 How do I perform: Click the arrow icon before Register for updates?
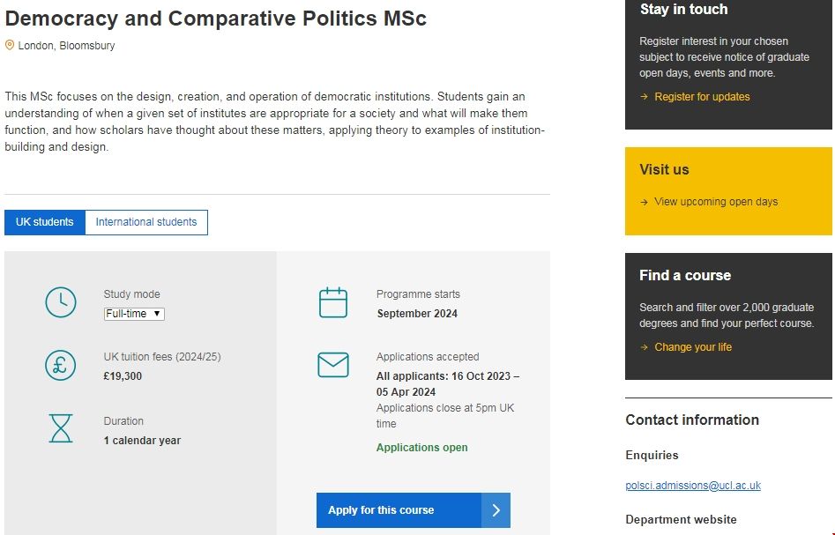coord(645,97)
